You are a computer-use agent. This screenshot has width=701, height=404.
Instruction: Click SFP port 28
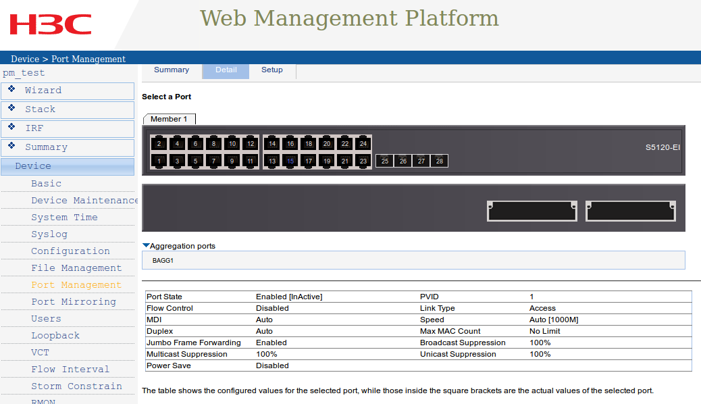click(440, 161)
